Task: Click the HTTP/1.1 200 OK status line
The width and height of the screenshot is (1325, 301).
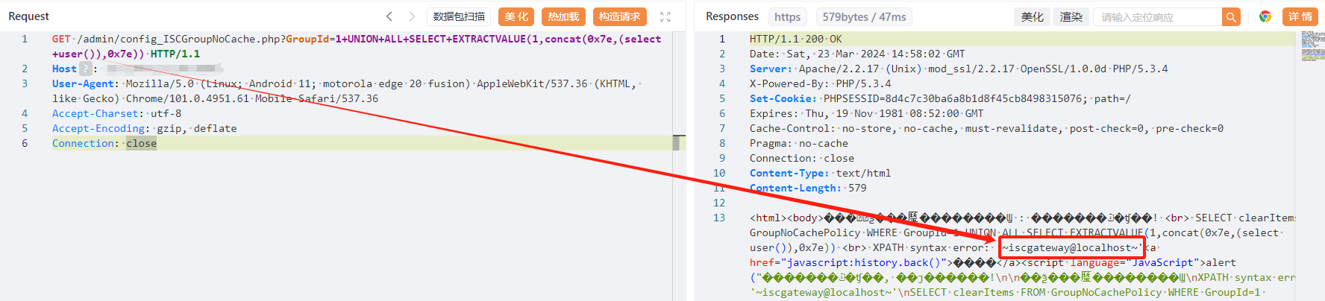Action: [795, 39]
